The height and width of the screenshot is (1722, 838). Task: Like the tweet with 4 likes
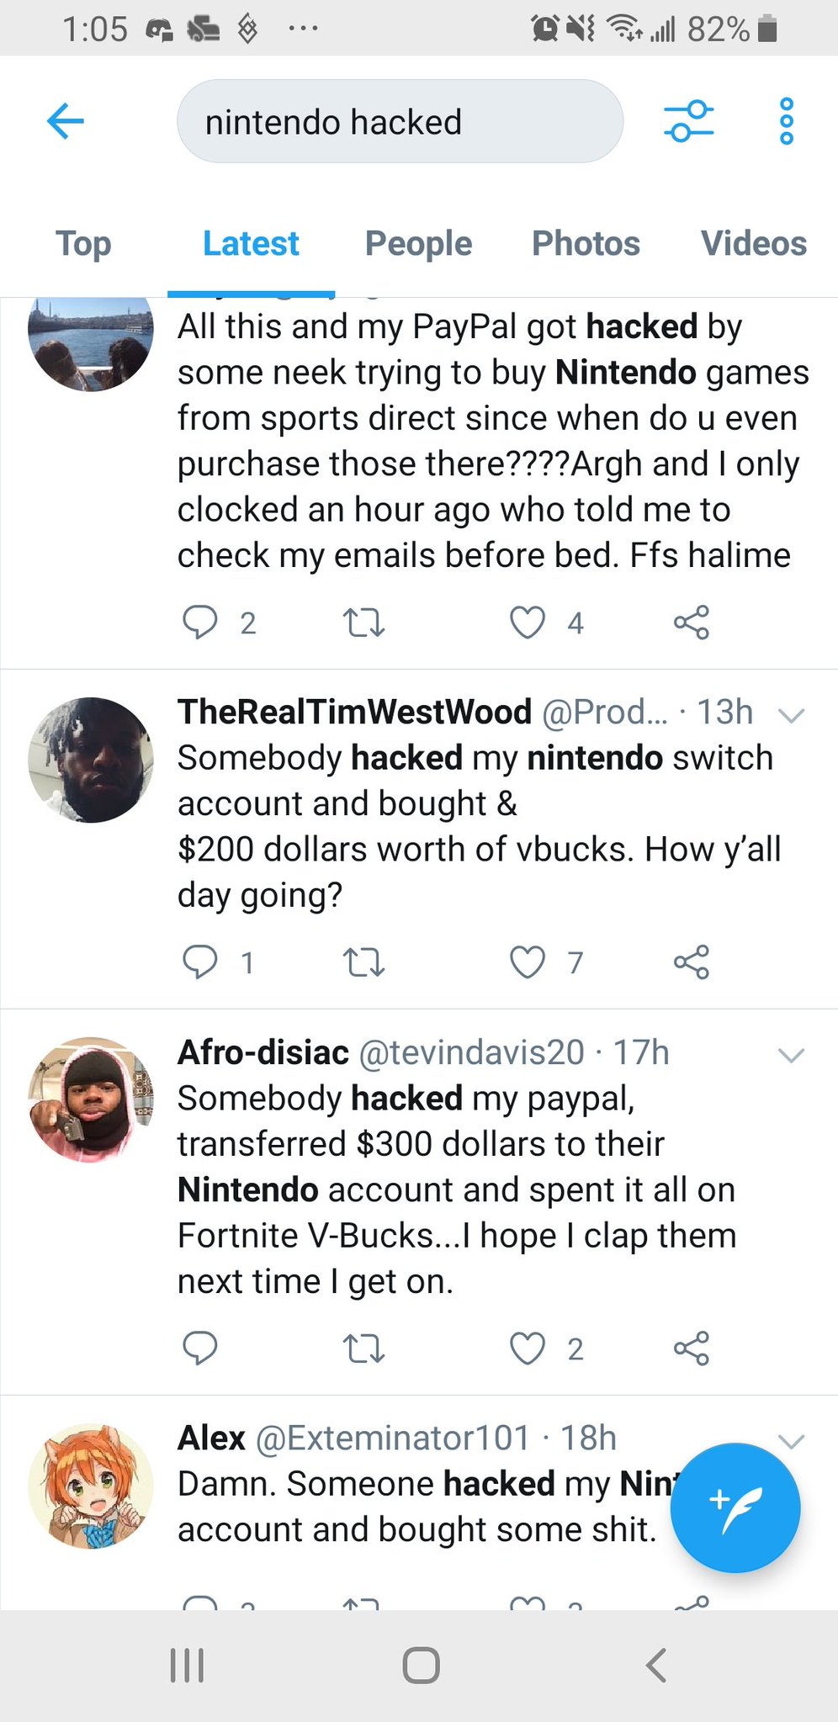(x=528, y=623)
